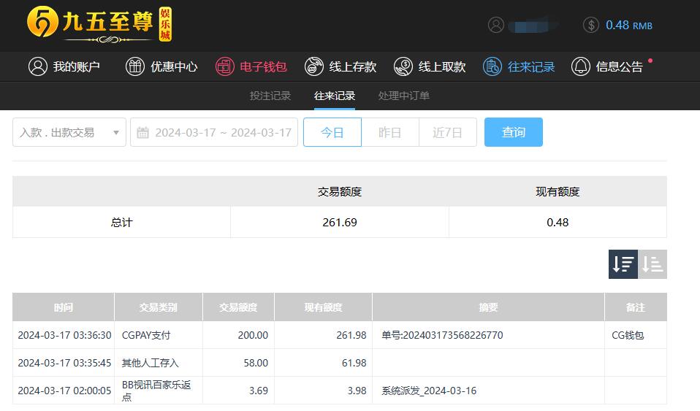Viewport: 700px width, 411px height.
Task: Click the dollar balance icon
Action: pos(590,25)
